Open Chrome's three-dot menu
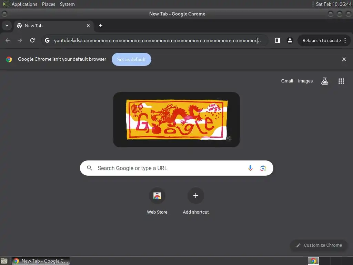 point(345,40)
